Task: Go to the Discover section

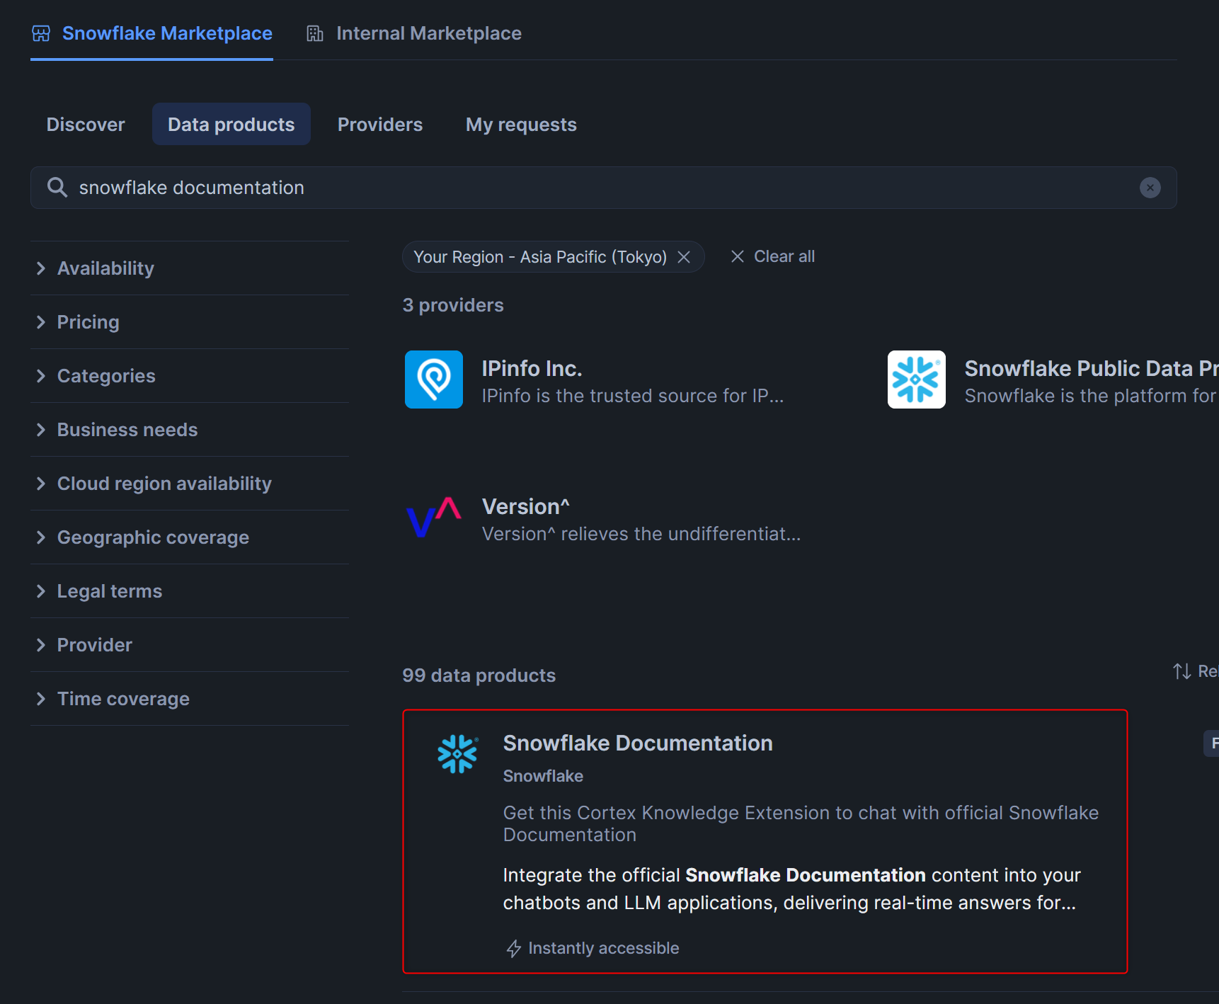Action: pyautogui.click(x=86, y=125)
